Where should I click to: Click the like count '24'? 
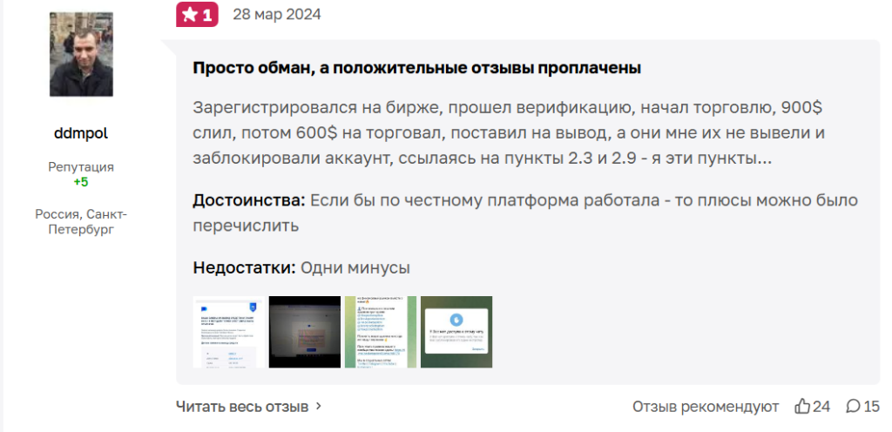coord(821,407)
